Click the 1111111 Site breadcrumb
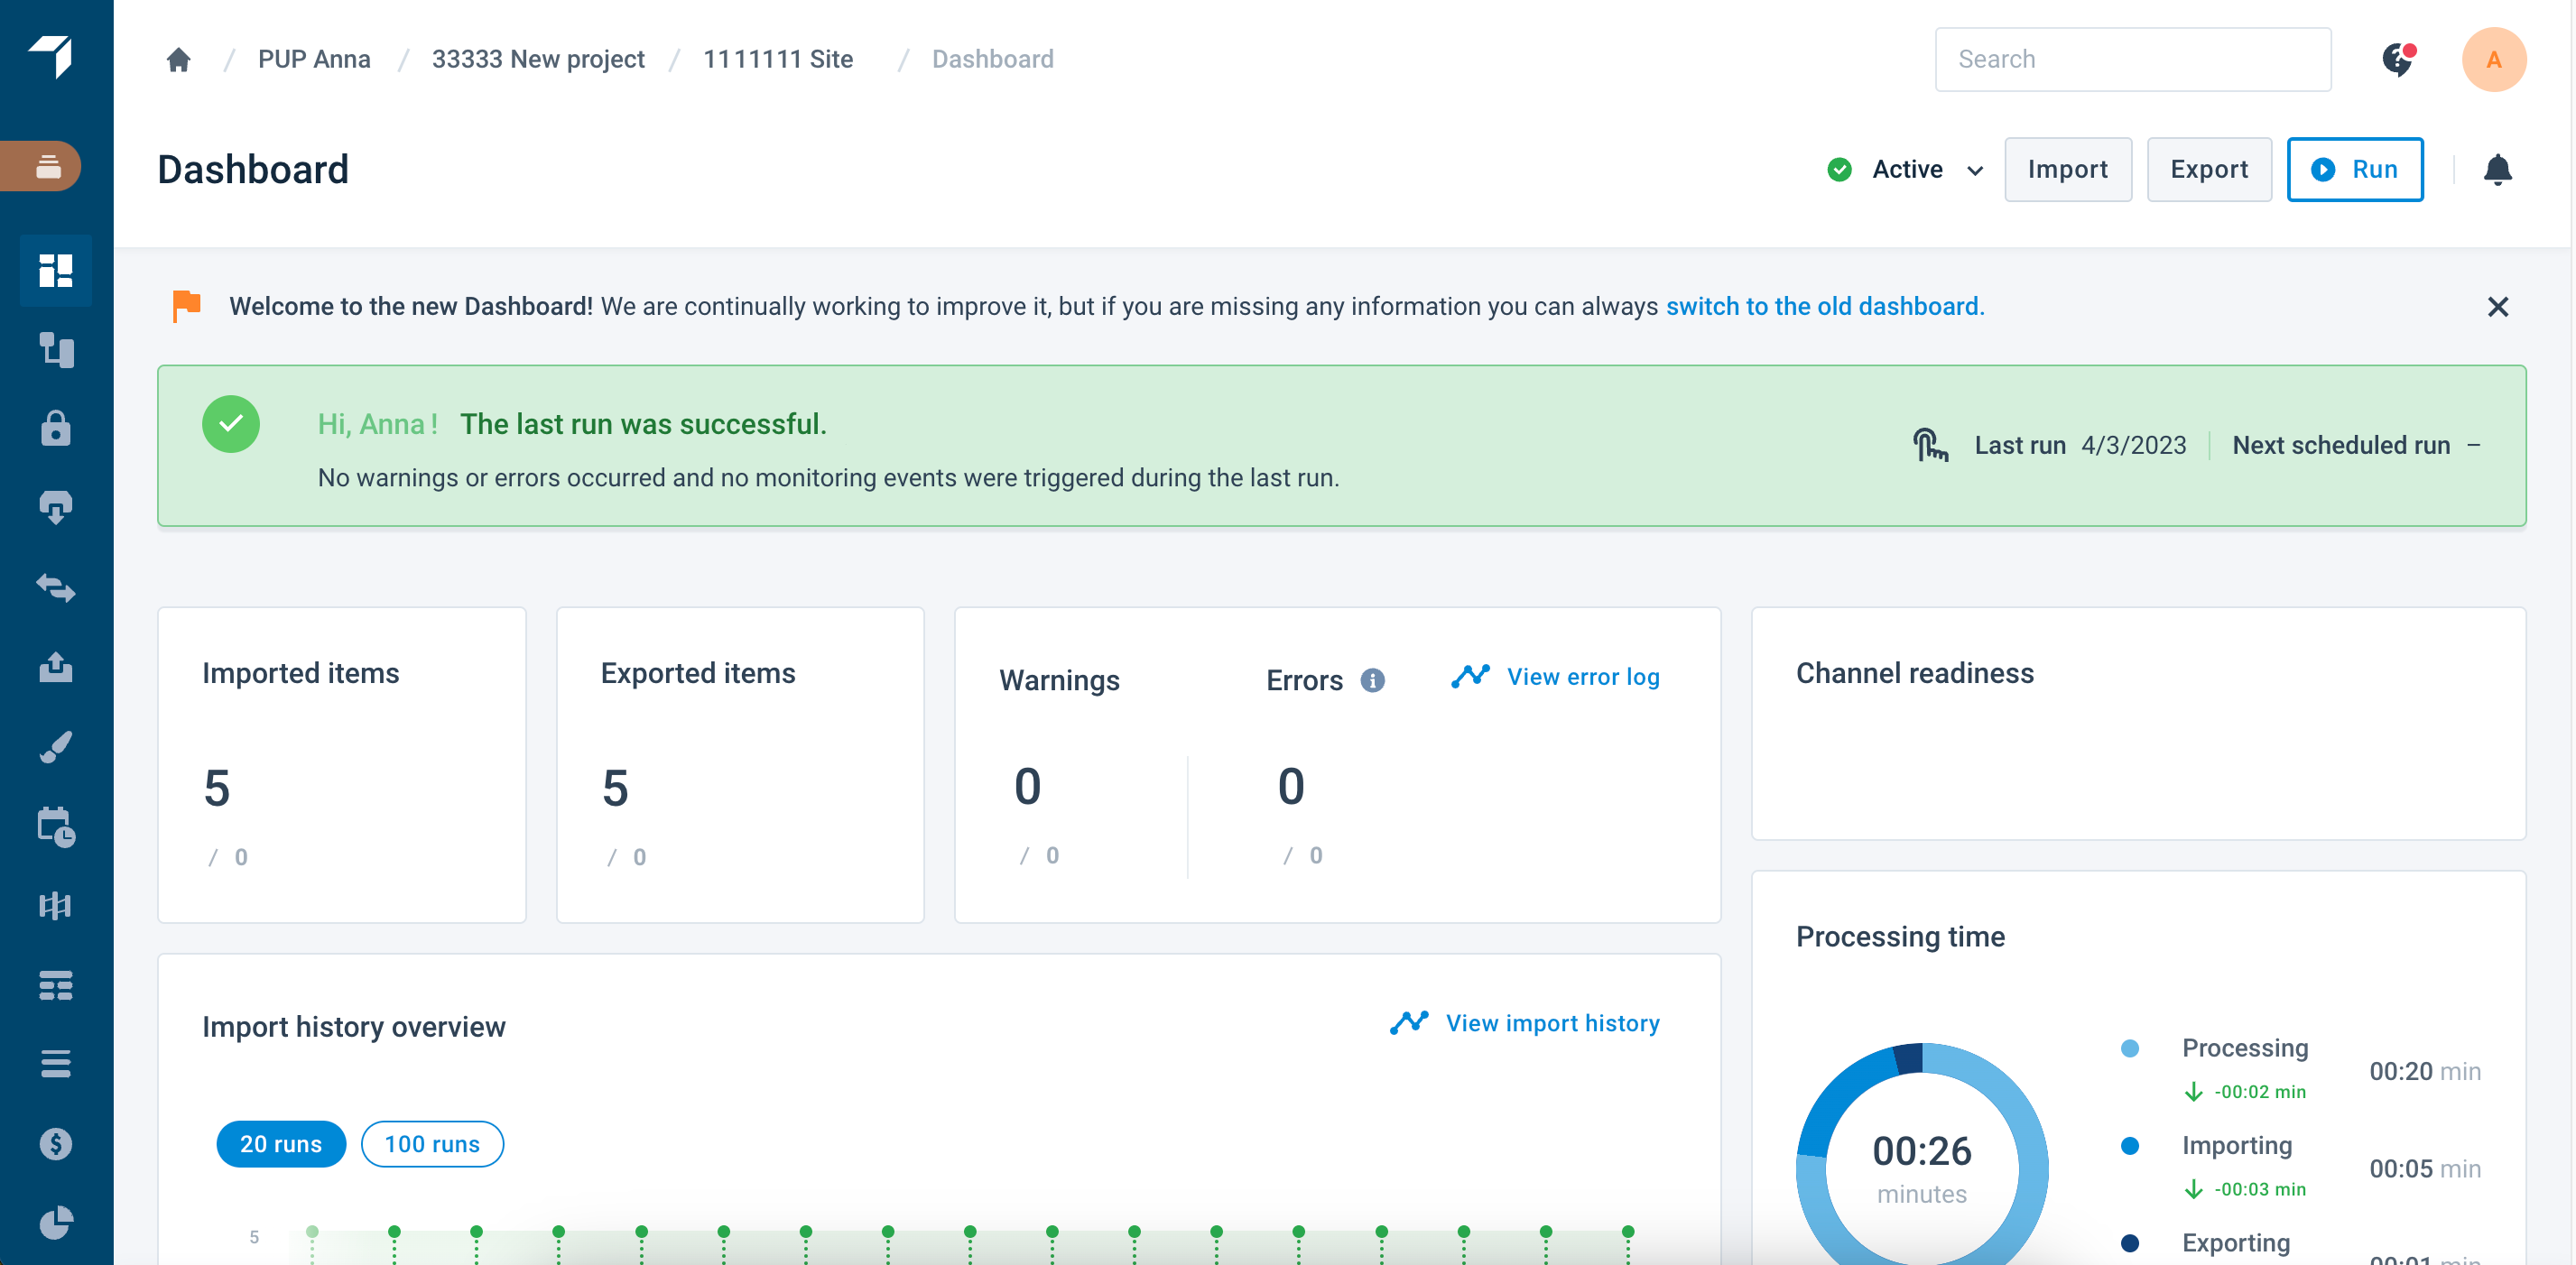Viewport: 2576px width, 1265px height. coord(778,60)
